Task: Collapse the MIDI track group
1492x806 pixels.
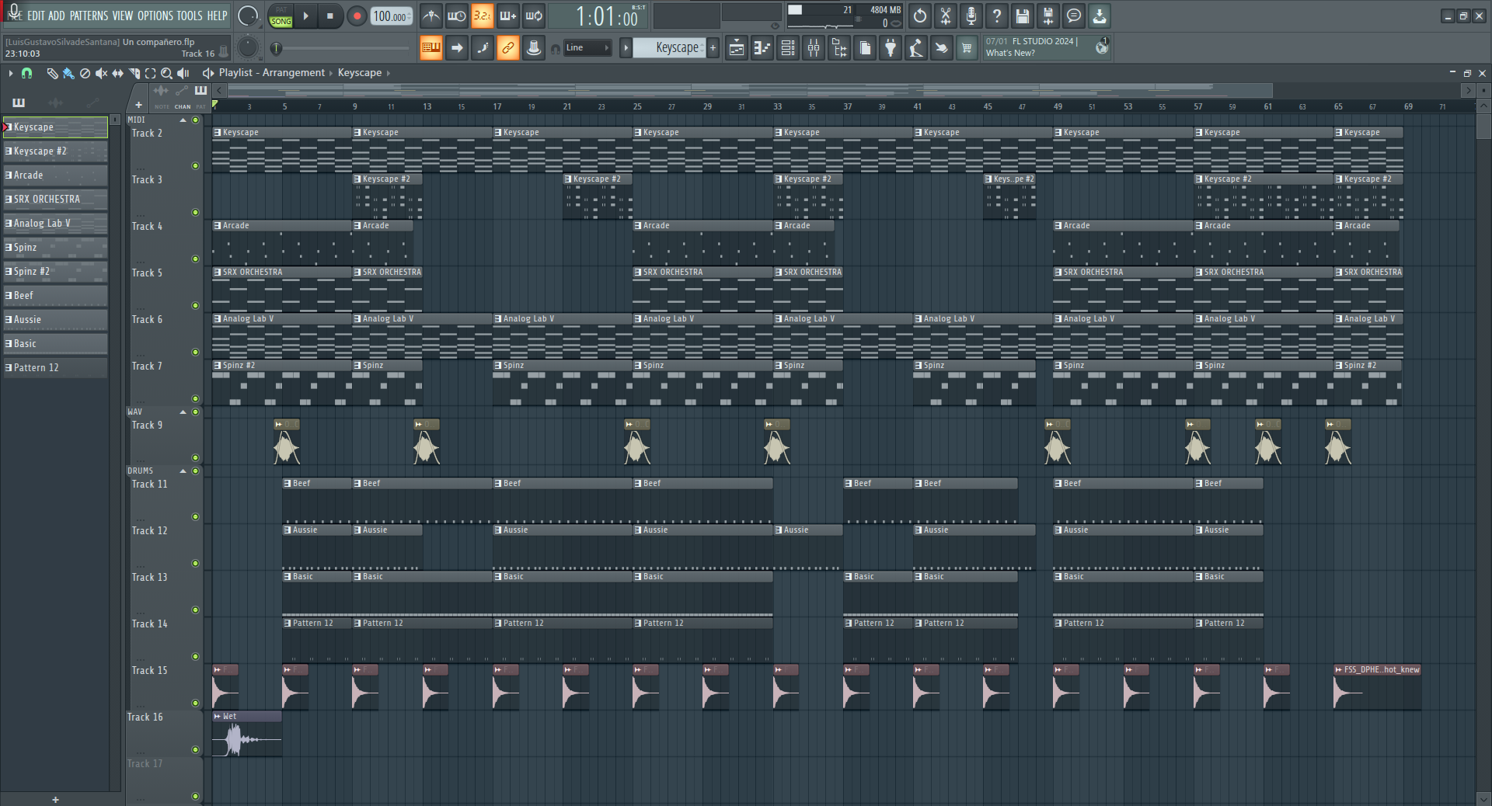Action: tap(183, 120)
